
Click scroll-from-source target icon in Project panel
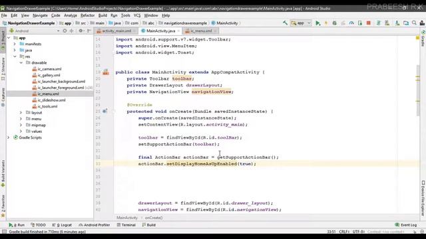[65, 31]
